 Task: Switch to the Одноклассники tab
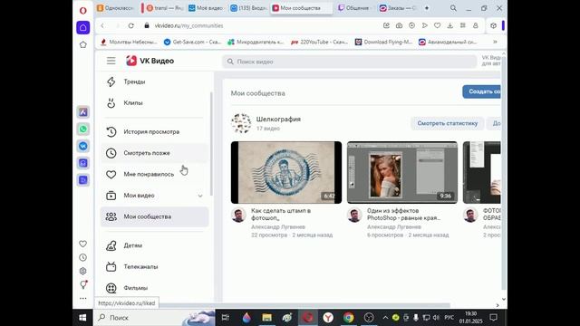click(x=115, y=8)
